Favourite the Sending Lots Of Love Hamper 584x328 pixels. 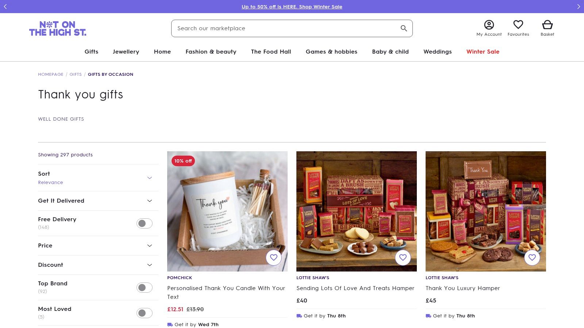[403, 258]
